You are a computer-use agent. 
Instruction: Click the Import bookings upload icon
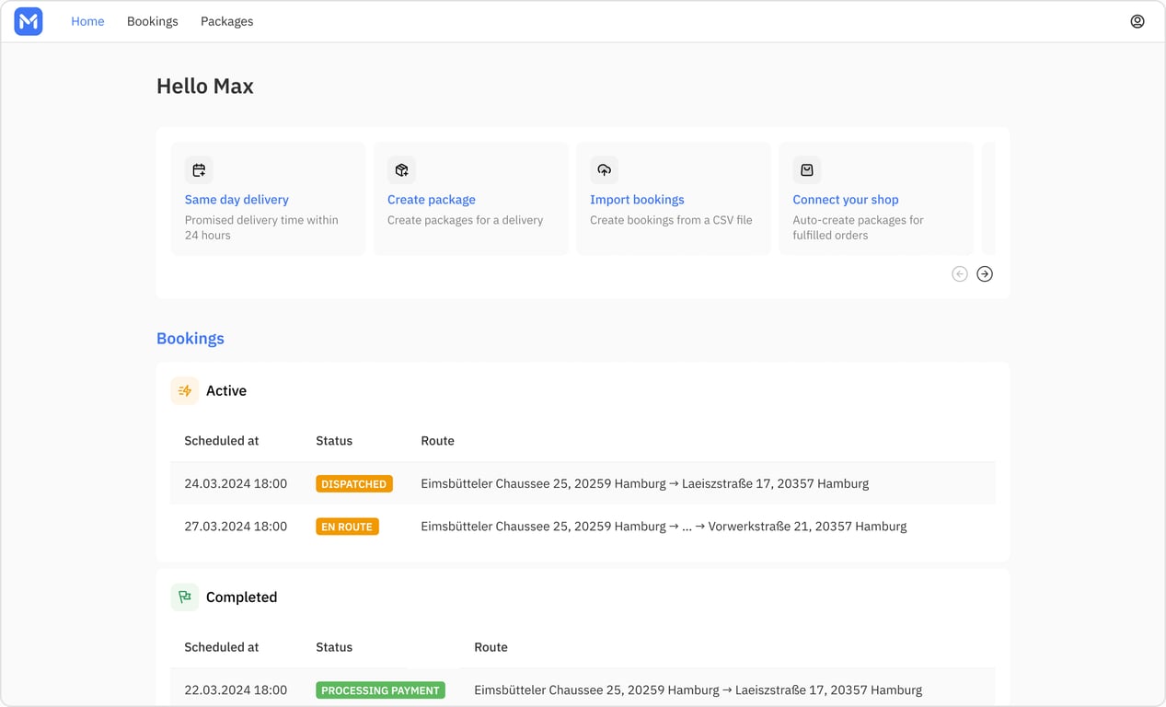click(604, 170)
